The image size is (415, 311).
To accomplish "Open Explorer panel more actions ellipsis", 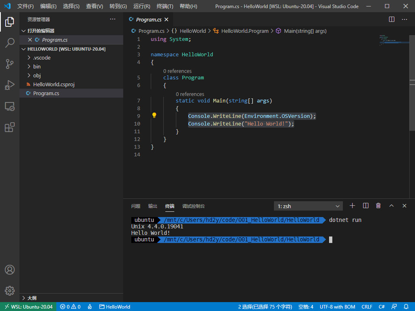I will point(113,19).
